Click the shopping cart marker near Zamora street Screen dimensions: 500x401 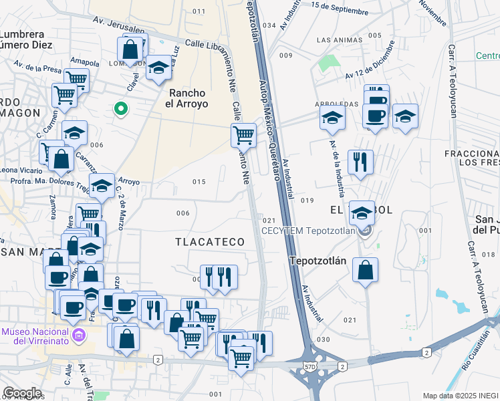[89, 214]
